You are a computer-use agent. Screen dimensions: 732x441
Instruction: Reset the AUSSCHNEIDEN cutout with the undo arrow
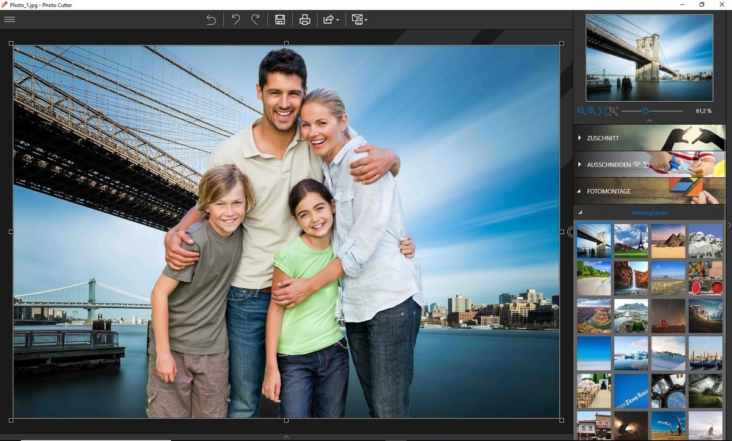pos(646,164)
